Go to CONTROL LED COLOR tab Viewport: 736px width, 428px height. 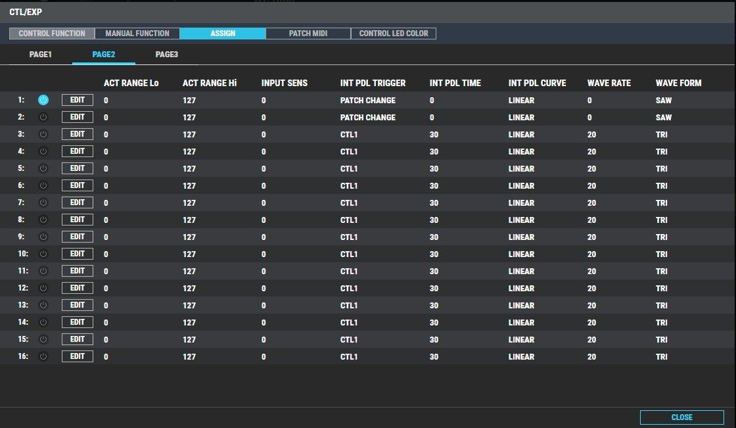[x=394, y=34]
